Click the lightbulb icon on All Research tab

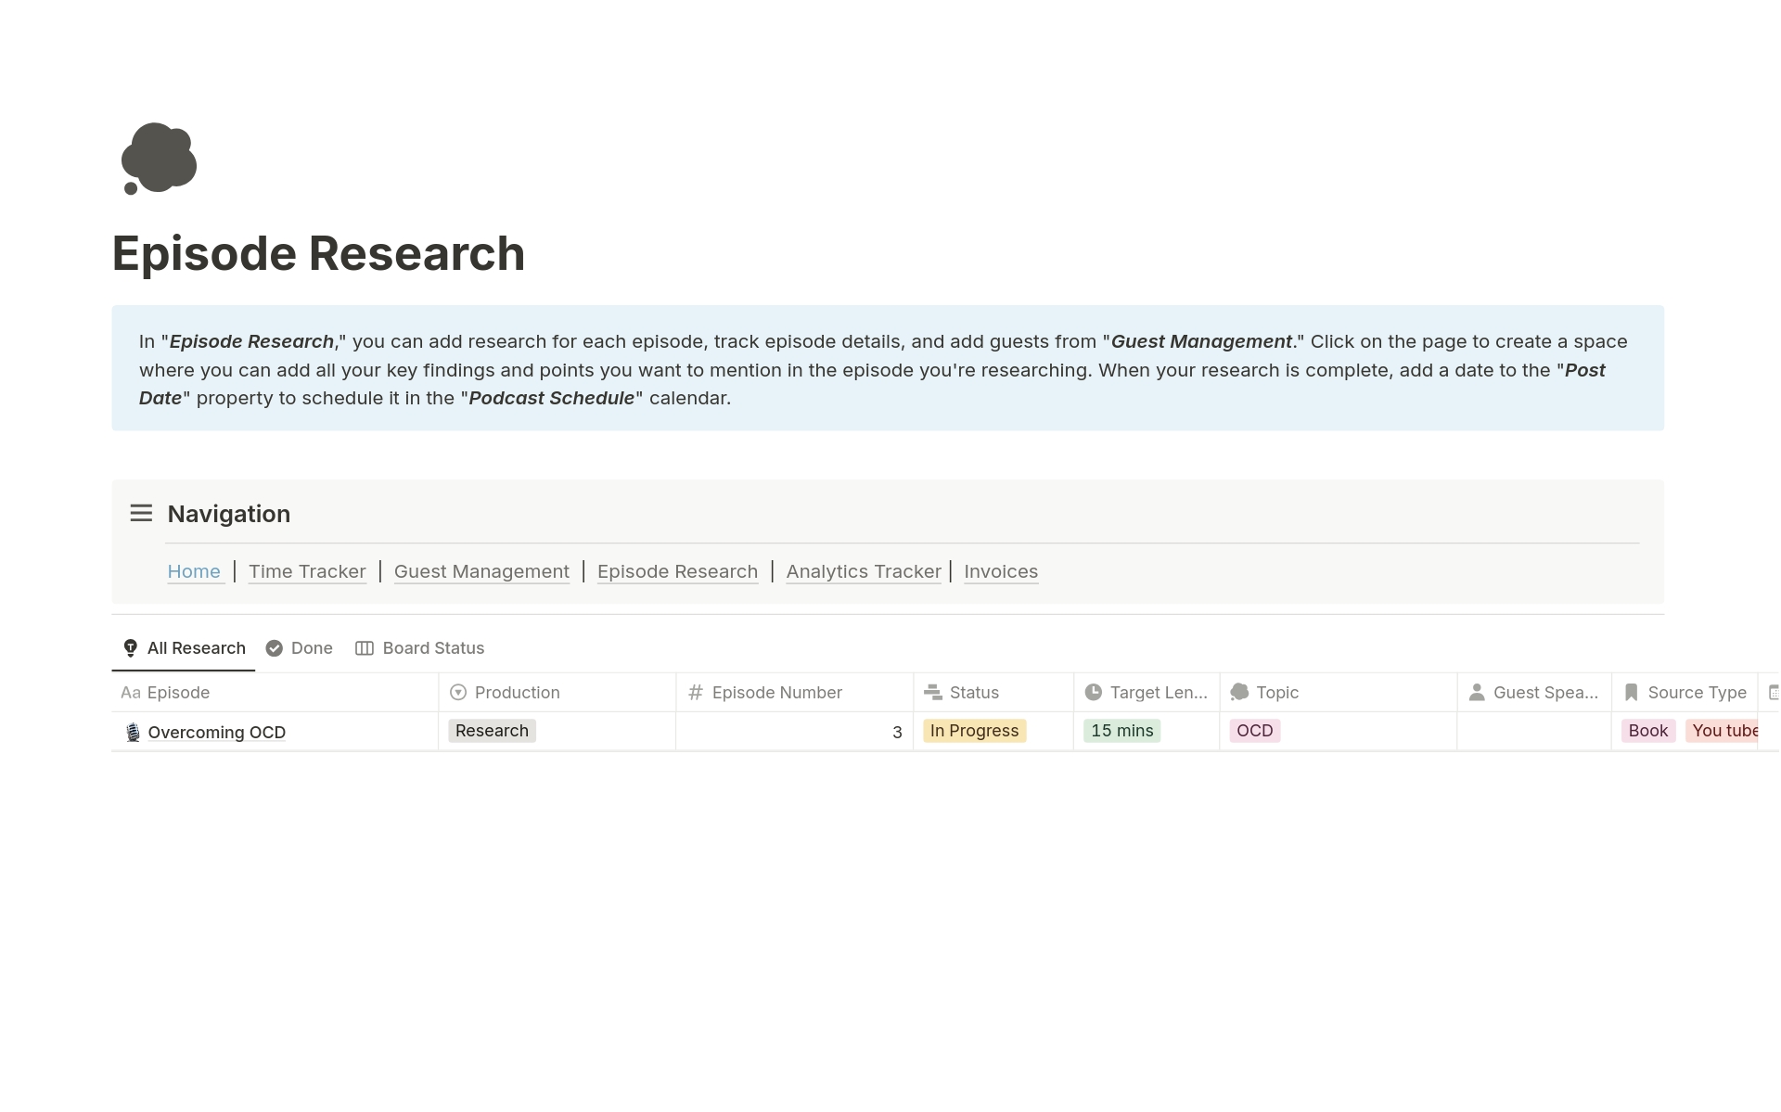[131, 648]
